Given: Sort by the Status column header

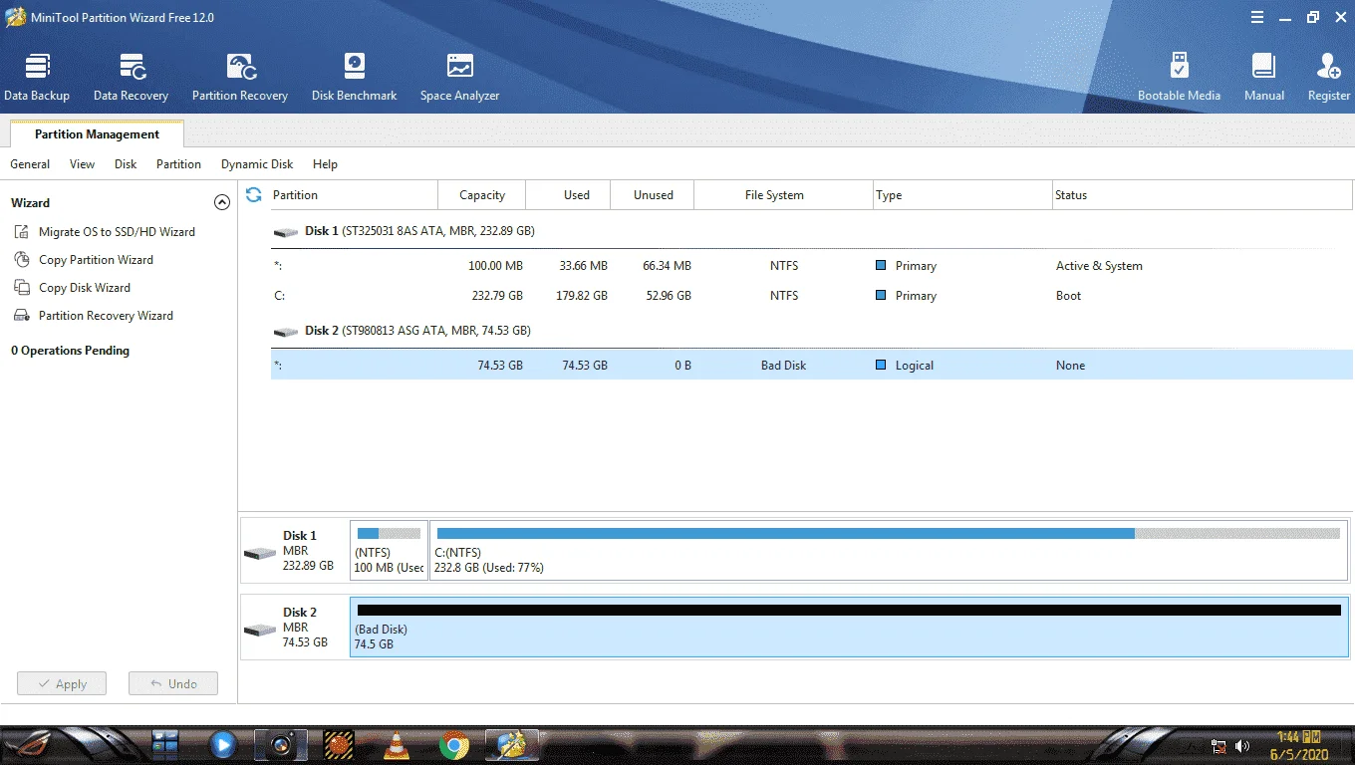Looking at the screenshot, I should pos(1203,195).
